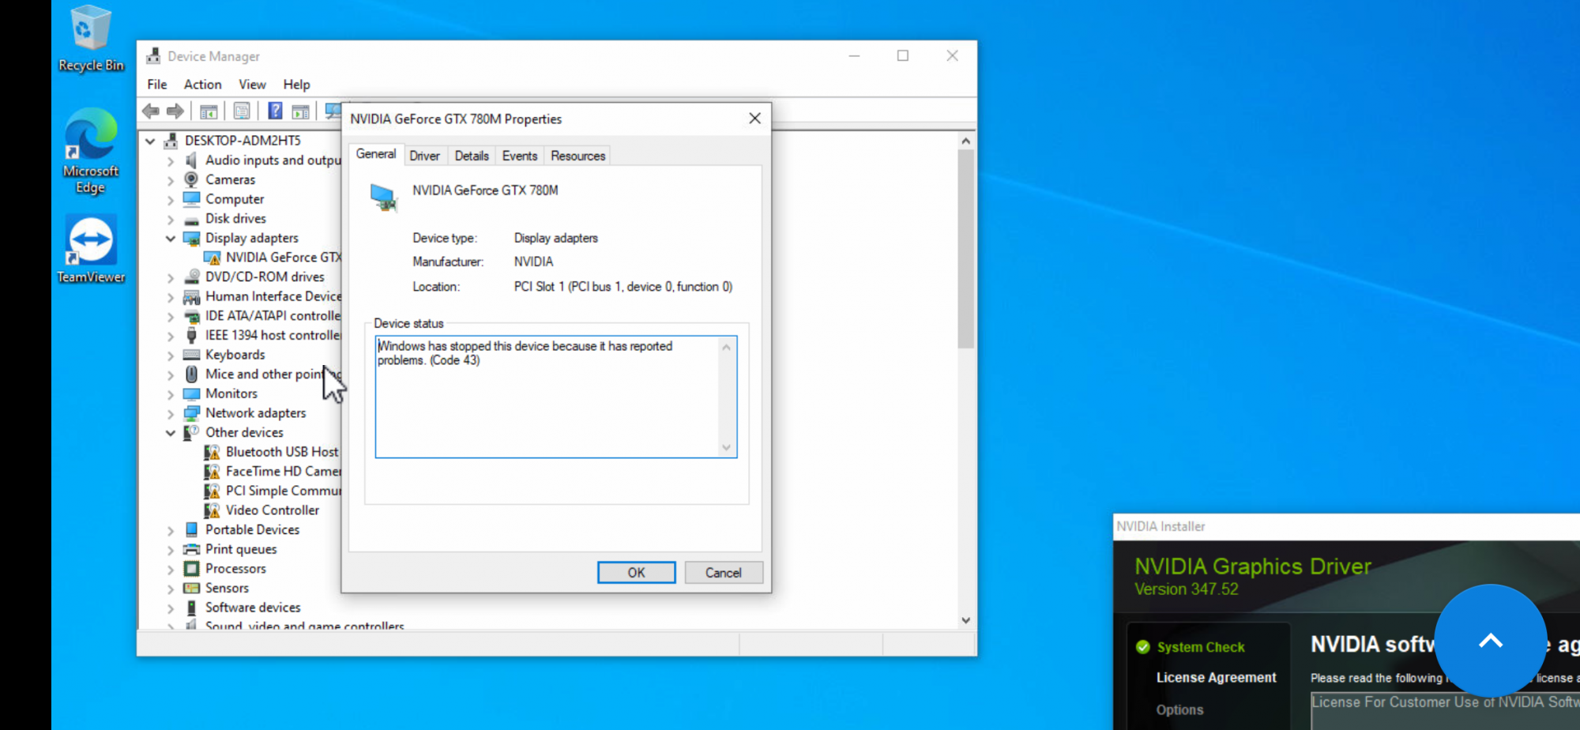Image resolution: width=1580 pixels, height=730 pixels.
Task: Click the Scan for hardware changes toolbar icon
Action: [x=333, y=111]
